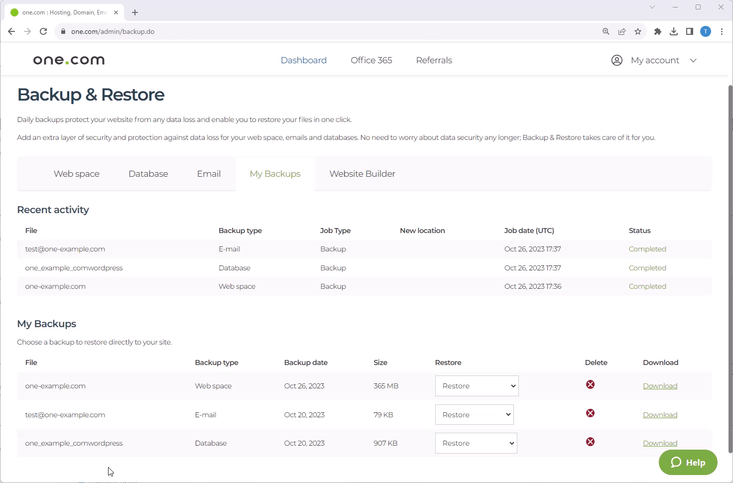The height and width of the screenshot is (483, 733).
Task: Open the Website Builder tab
Action: (x=362, y=174)
